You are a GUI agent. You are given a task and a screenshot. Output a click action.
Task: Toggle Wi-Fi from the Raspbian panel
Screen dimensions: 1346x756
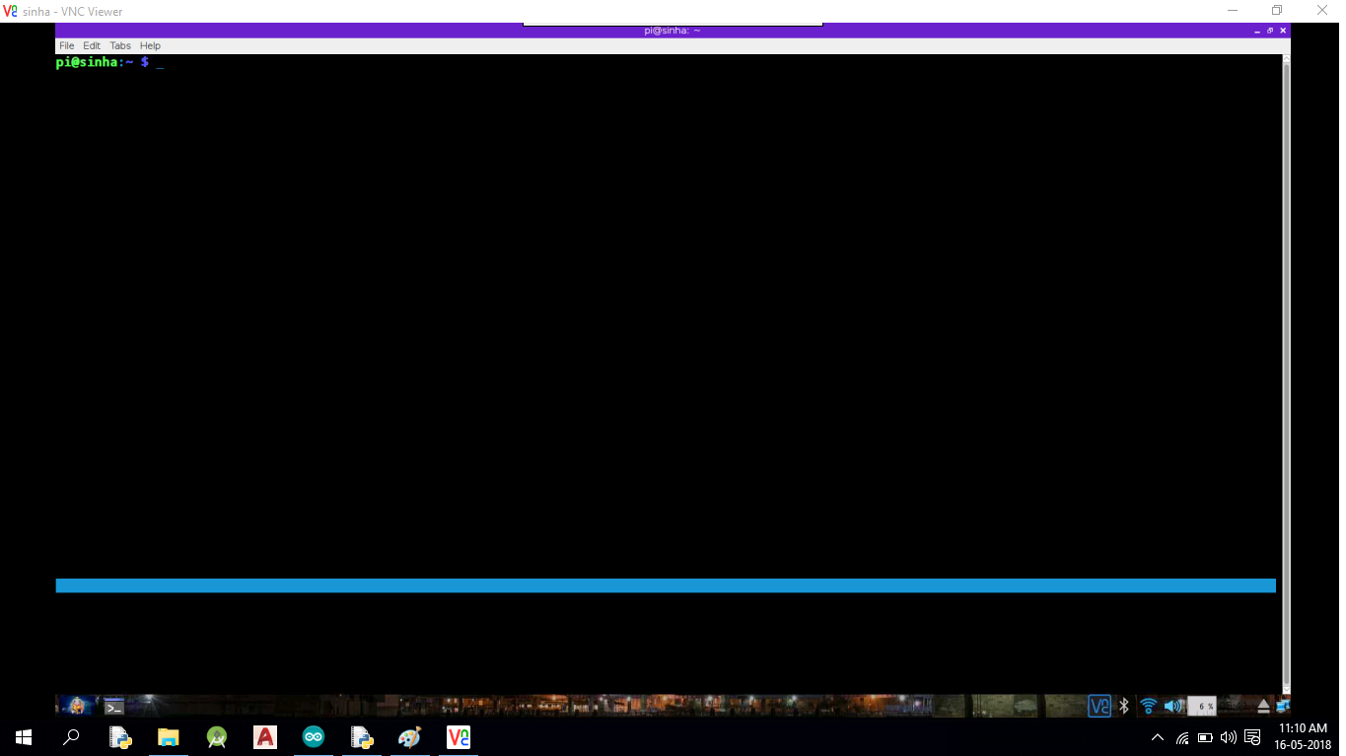coord(1148,705)
